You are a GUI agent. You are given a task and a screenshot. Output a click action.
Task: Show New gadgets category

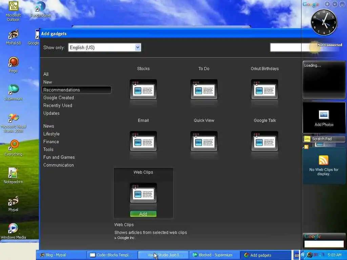47,82
